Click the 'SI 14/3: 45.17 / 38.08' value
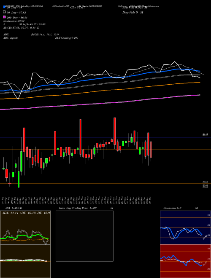The width and height of the screenshot is (211, 278). click(x=32, y=24)
